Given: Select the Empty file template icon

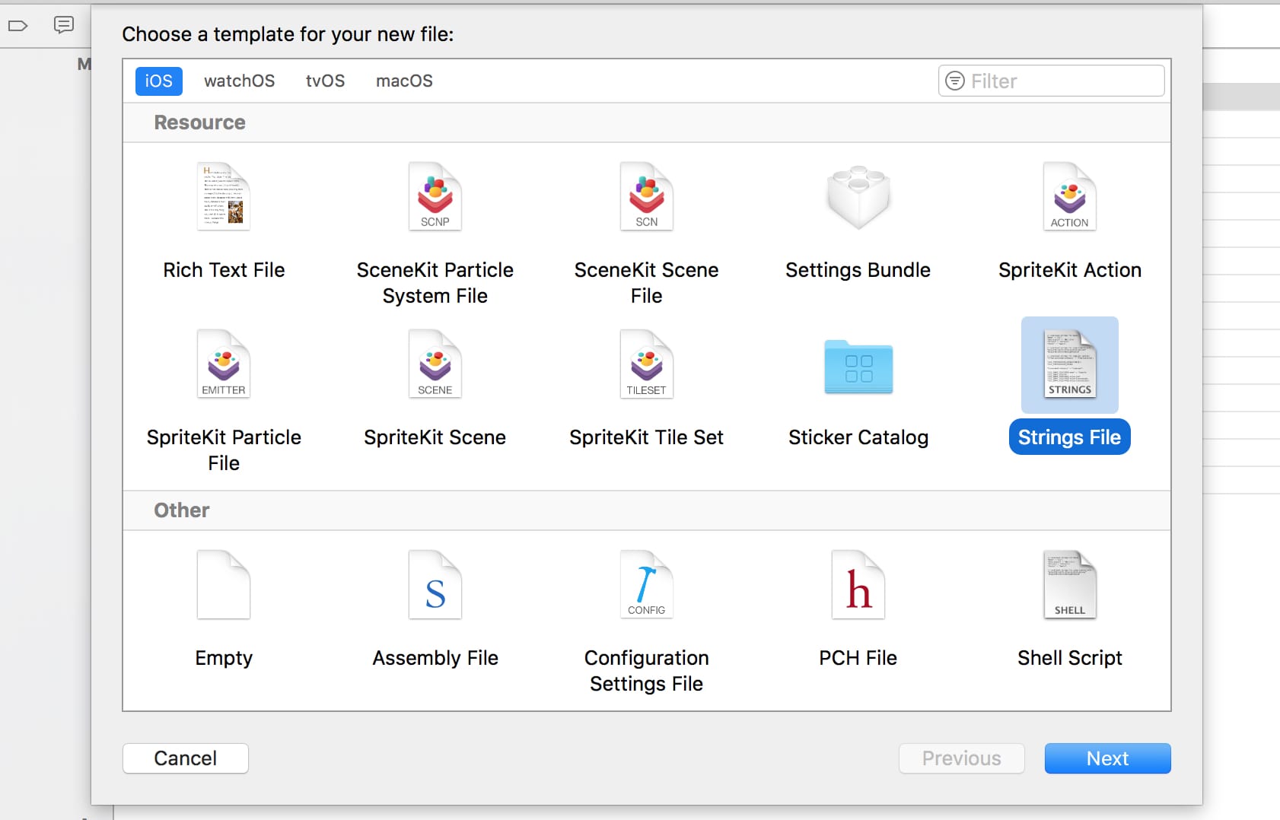Looking at the screenshot, I should (224, 584).
